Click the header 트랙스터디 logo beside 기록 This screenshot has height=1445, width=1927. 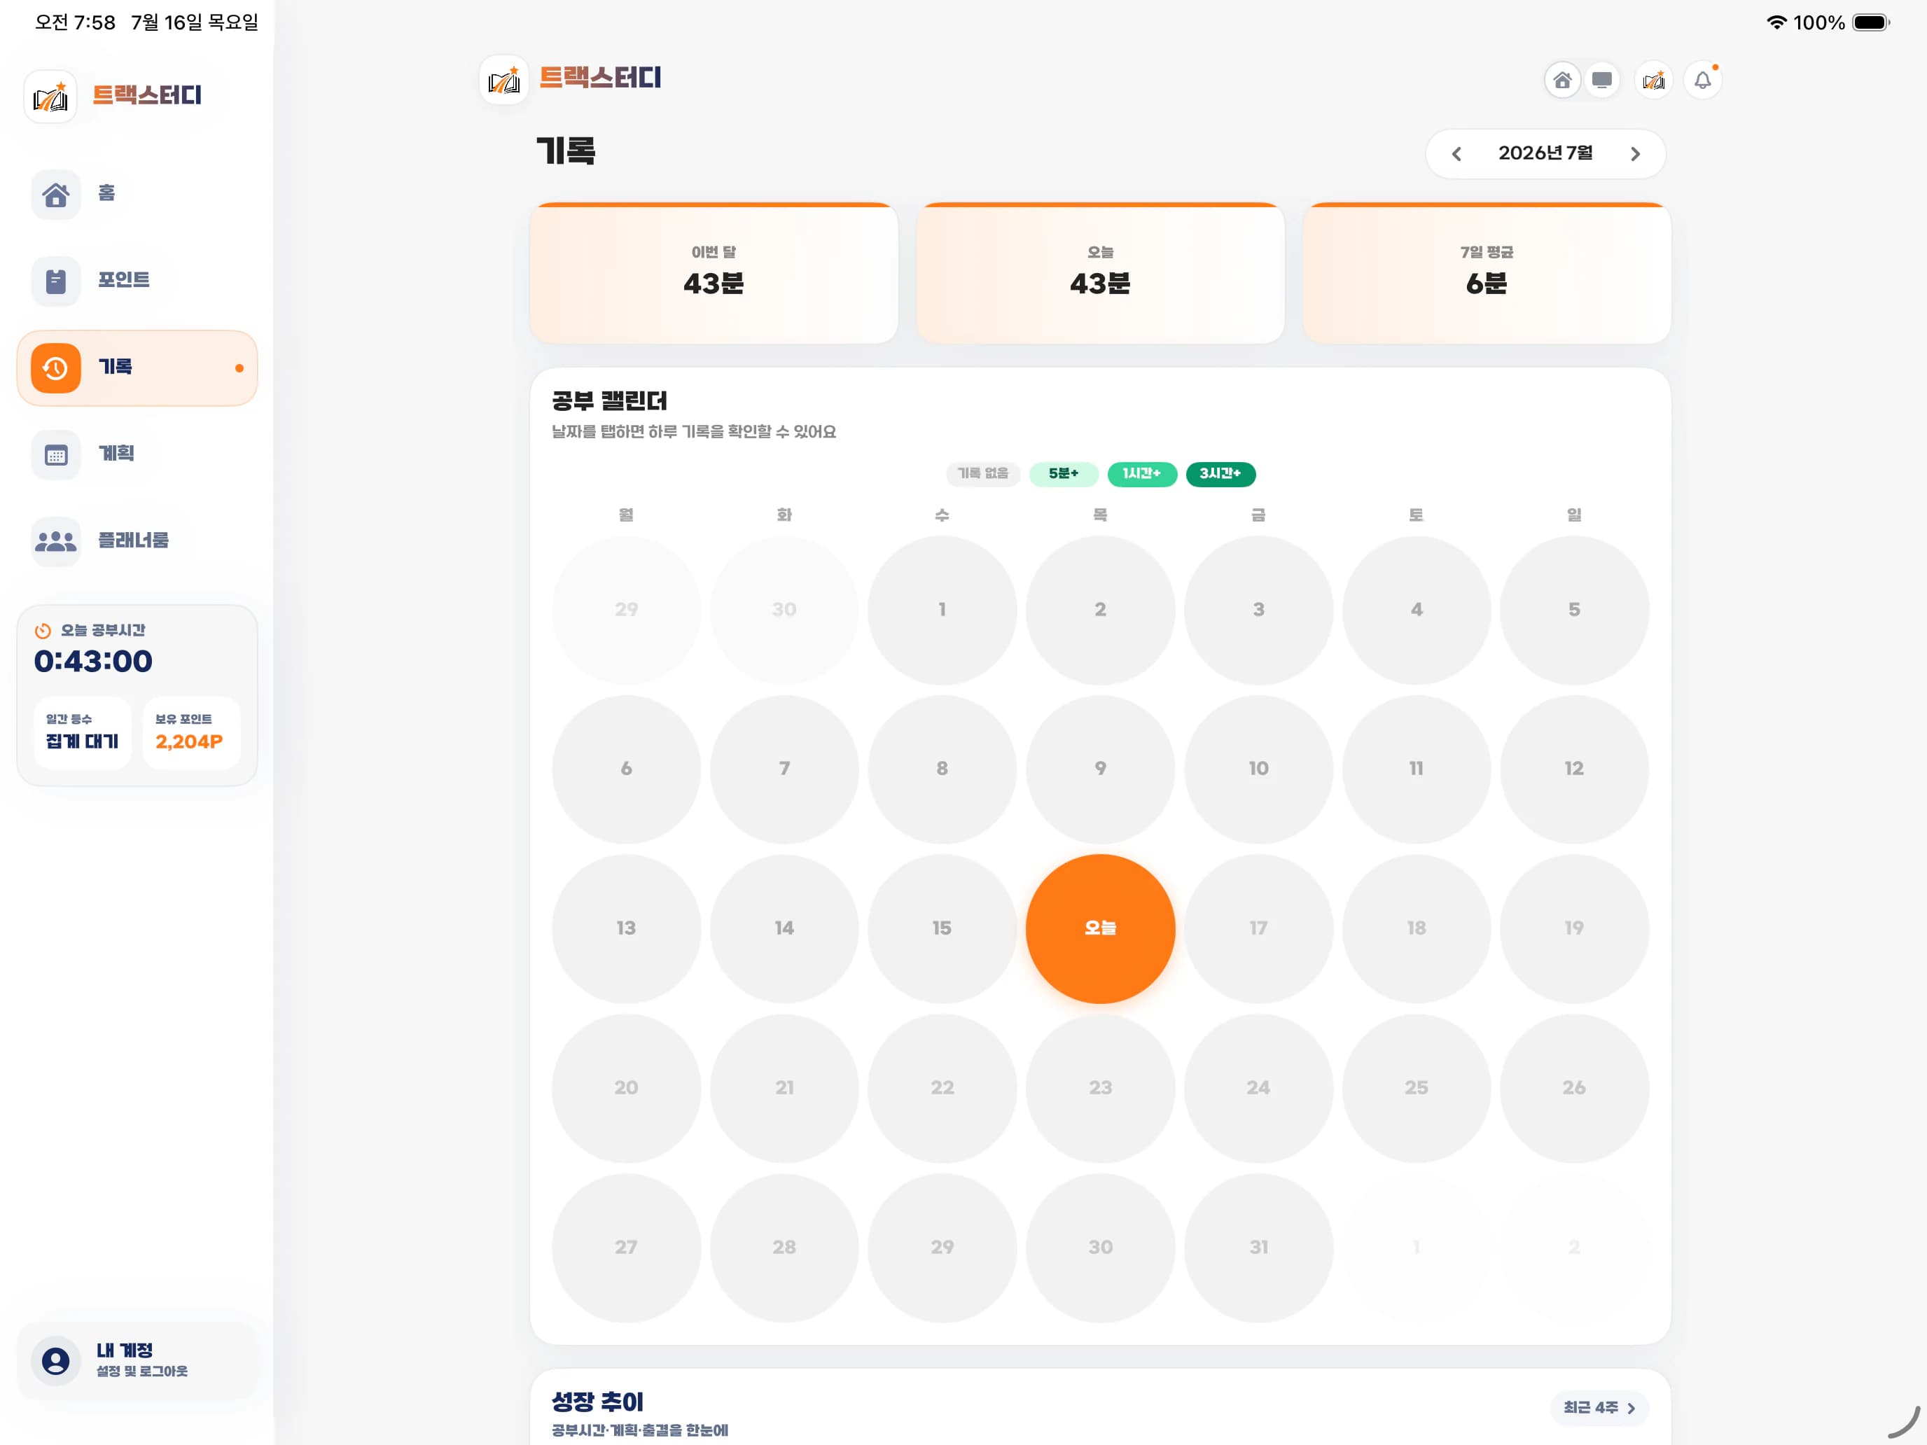click(504, 80)
